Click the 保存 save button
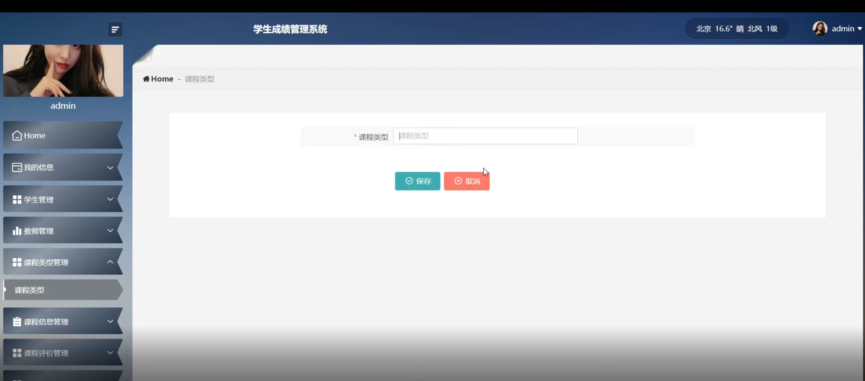Image resolution: width=865 pixels, height=381 pixels. tap(417, 181)
